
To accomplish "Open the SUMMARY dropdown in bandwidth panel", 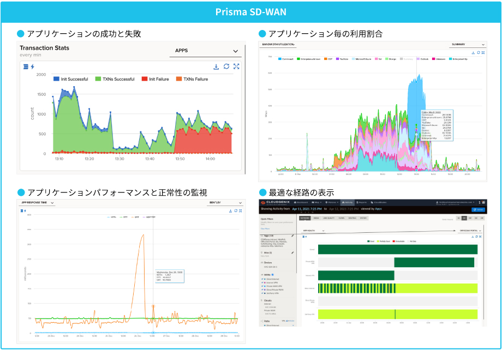I will (467, 45).
